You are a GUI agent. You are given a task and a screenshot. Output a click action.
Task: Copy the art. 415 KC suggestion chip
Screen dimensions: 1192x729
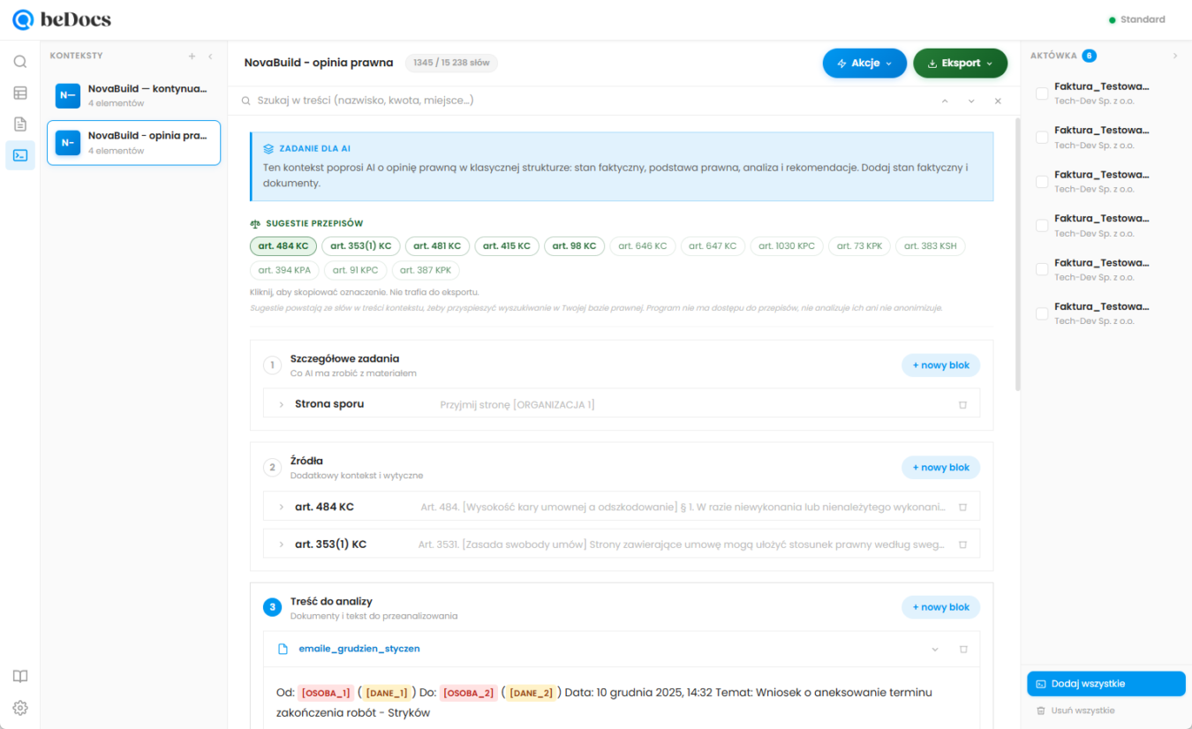[507, 246]
